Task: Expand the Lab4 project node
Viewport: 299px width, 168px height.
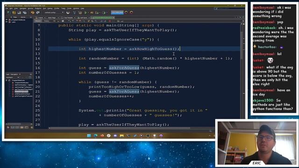Action: point(7,22)
